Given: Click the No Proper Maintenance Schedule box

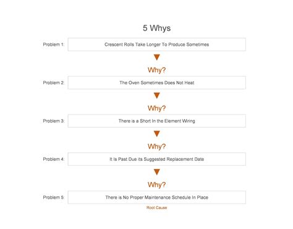Looking at the screenshot, I should (157, 197).
